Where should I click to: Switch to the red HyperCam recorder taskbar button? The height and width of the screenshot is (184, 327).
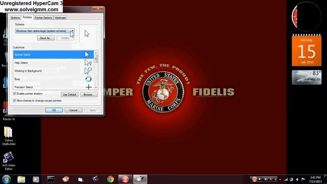(x=125, y=179)
